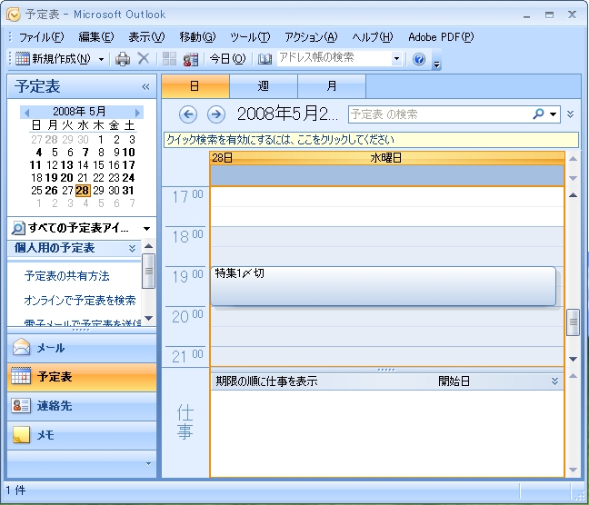
Task: Open the オンラインで予定表を検索 link
Action: pyautogui.click(x=80, y=301)
